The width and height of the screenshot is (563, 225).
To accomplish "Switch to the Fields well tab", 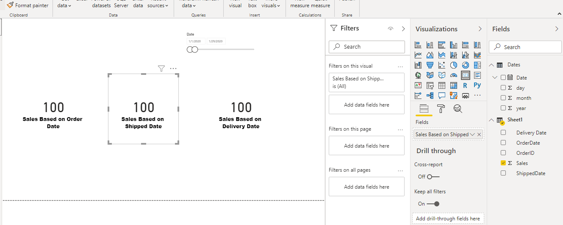I will (x=423, y=109).
